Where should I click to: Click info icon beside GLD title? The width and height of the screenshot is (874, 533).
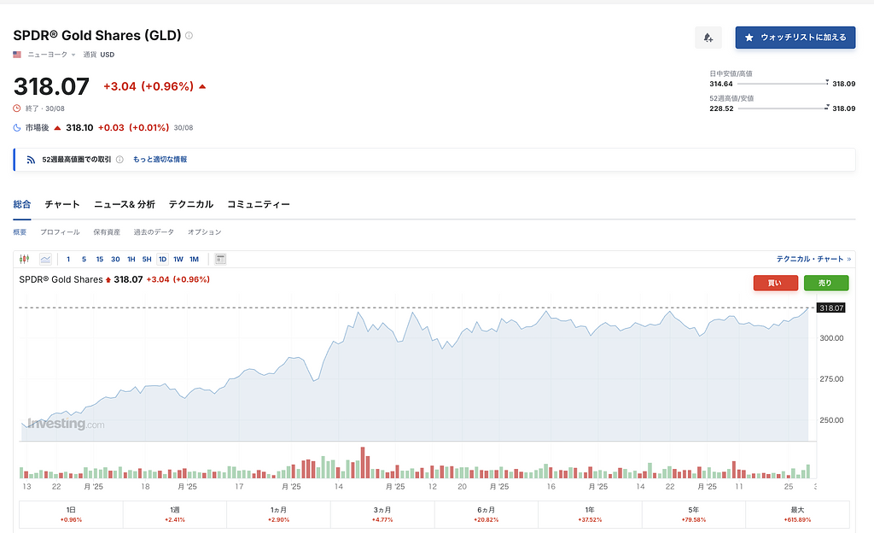189,36
